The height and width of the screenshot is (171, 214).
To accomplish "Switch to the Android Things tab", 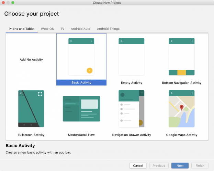I will click(x=108, y=29).
